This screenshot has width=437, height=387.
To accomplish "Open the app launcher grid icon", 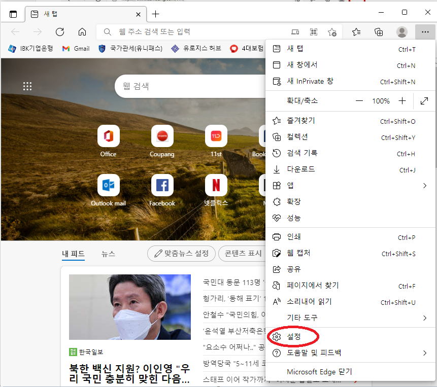I will click(27, 86).
